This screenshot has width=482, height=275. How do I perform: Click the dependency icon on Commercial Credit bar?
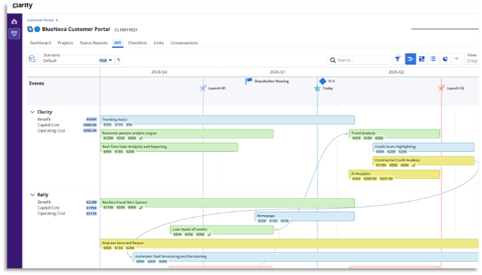tap(414, 165)
